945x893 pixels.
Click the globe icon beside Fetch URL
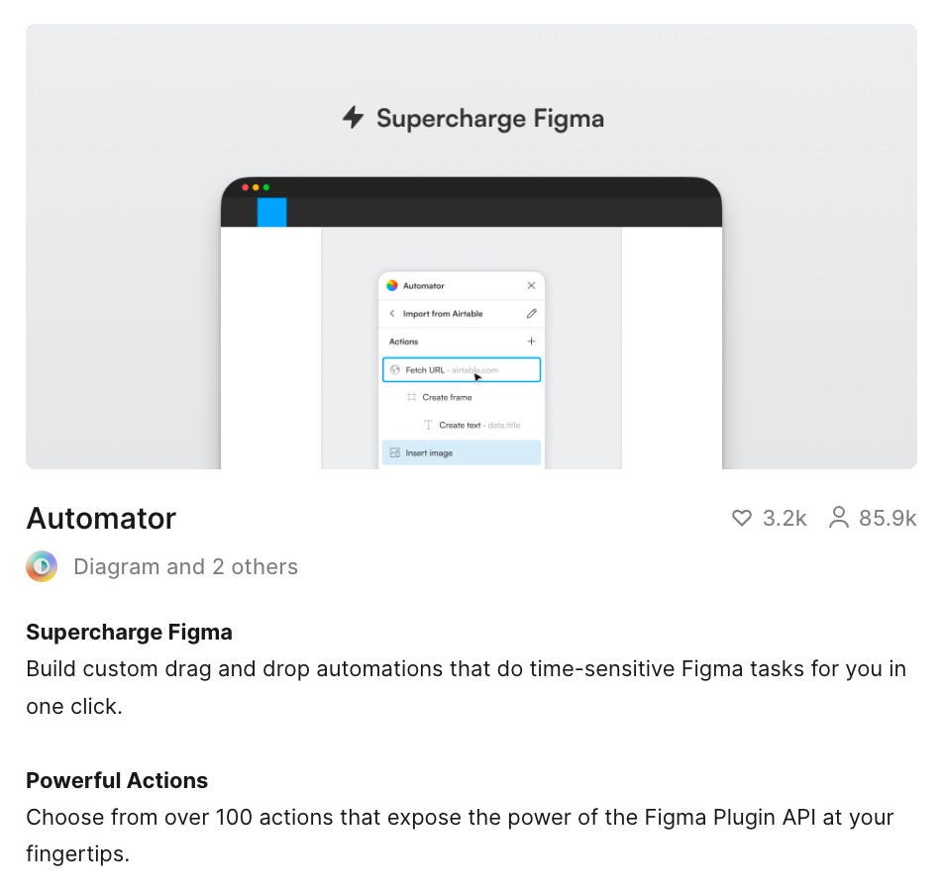click(x=395, y=369)
